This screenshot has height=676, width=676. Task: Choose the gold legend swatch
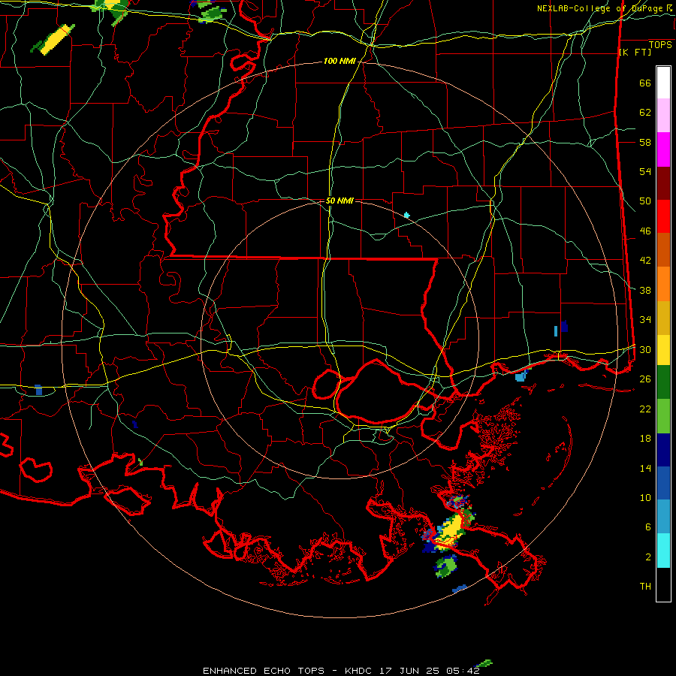(x=663, y=318)
